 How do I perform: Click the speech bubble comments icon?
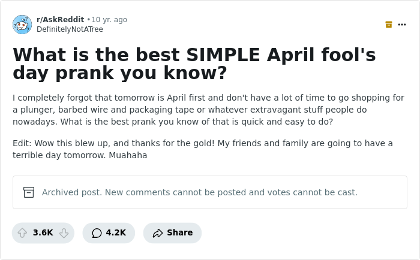[x=97, y=233]
